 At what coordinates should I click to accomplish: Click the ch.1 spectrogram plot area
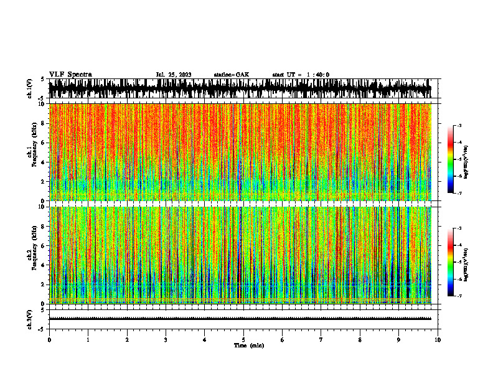click(x=240, y=152)
